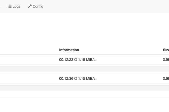This screenshot has height=112, width=169.
Task: Click the Size column header
Action: (x=166, y=50)
